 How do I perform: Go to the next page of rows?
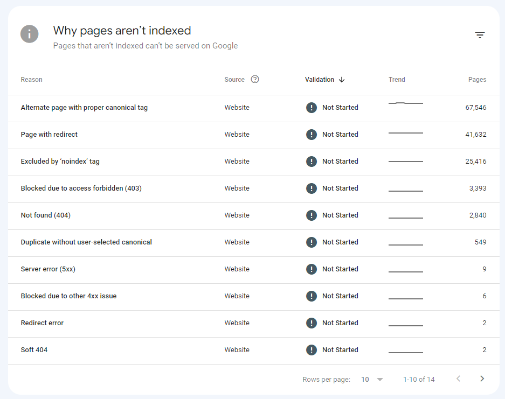(x=482, y=379)
